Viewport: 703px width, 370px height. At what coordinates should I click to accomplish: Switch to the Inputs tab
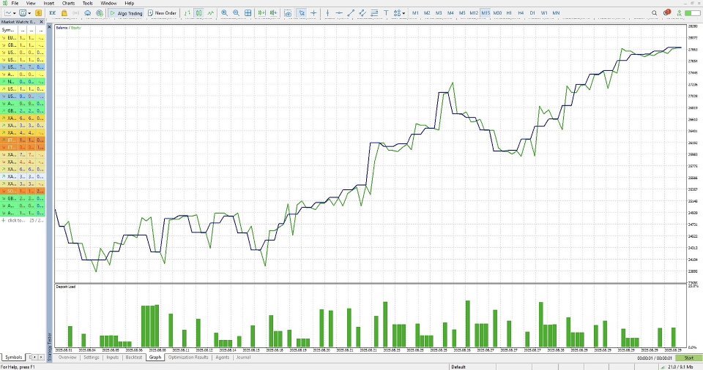tap(113, 358)
